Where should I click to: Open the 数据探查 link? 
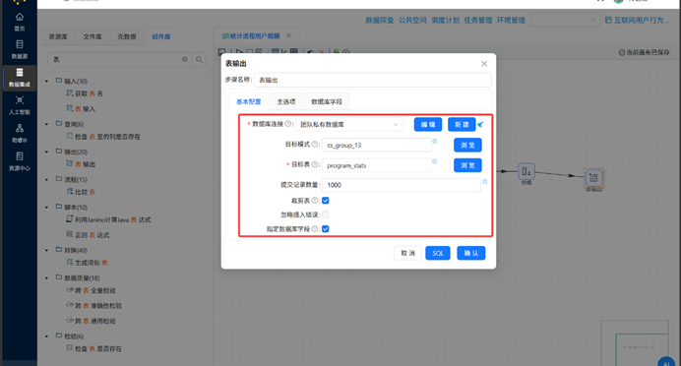pos(380,21)
